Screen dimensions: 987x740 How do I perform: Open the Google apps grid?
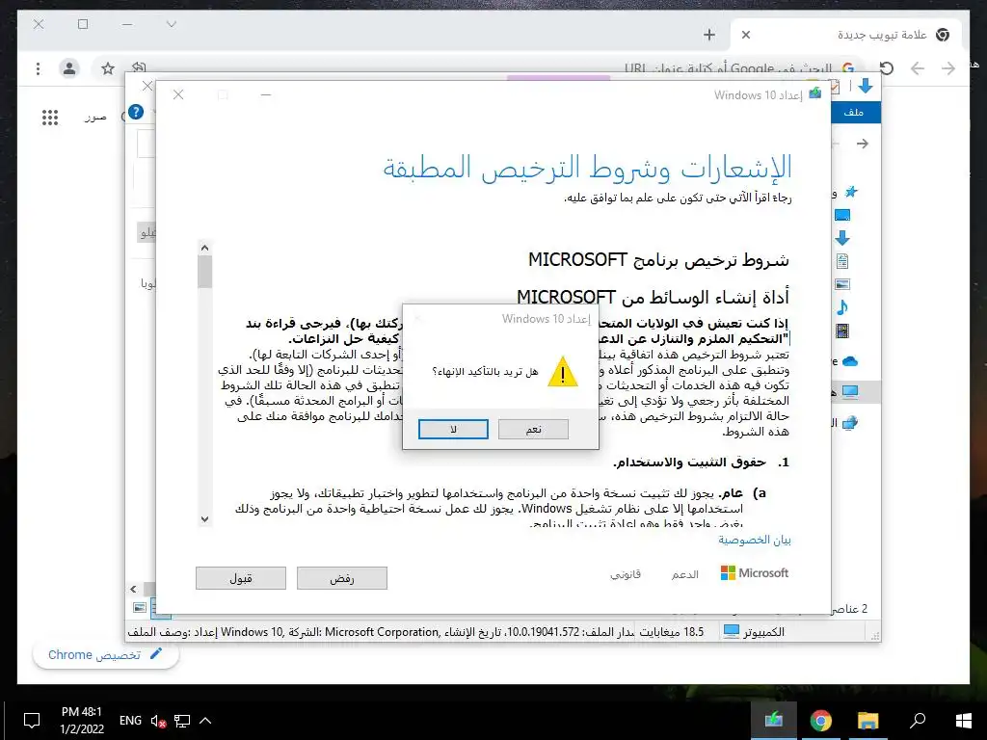50,117
